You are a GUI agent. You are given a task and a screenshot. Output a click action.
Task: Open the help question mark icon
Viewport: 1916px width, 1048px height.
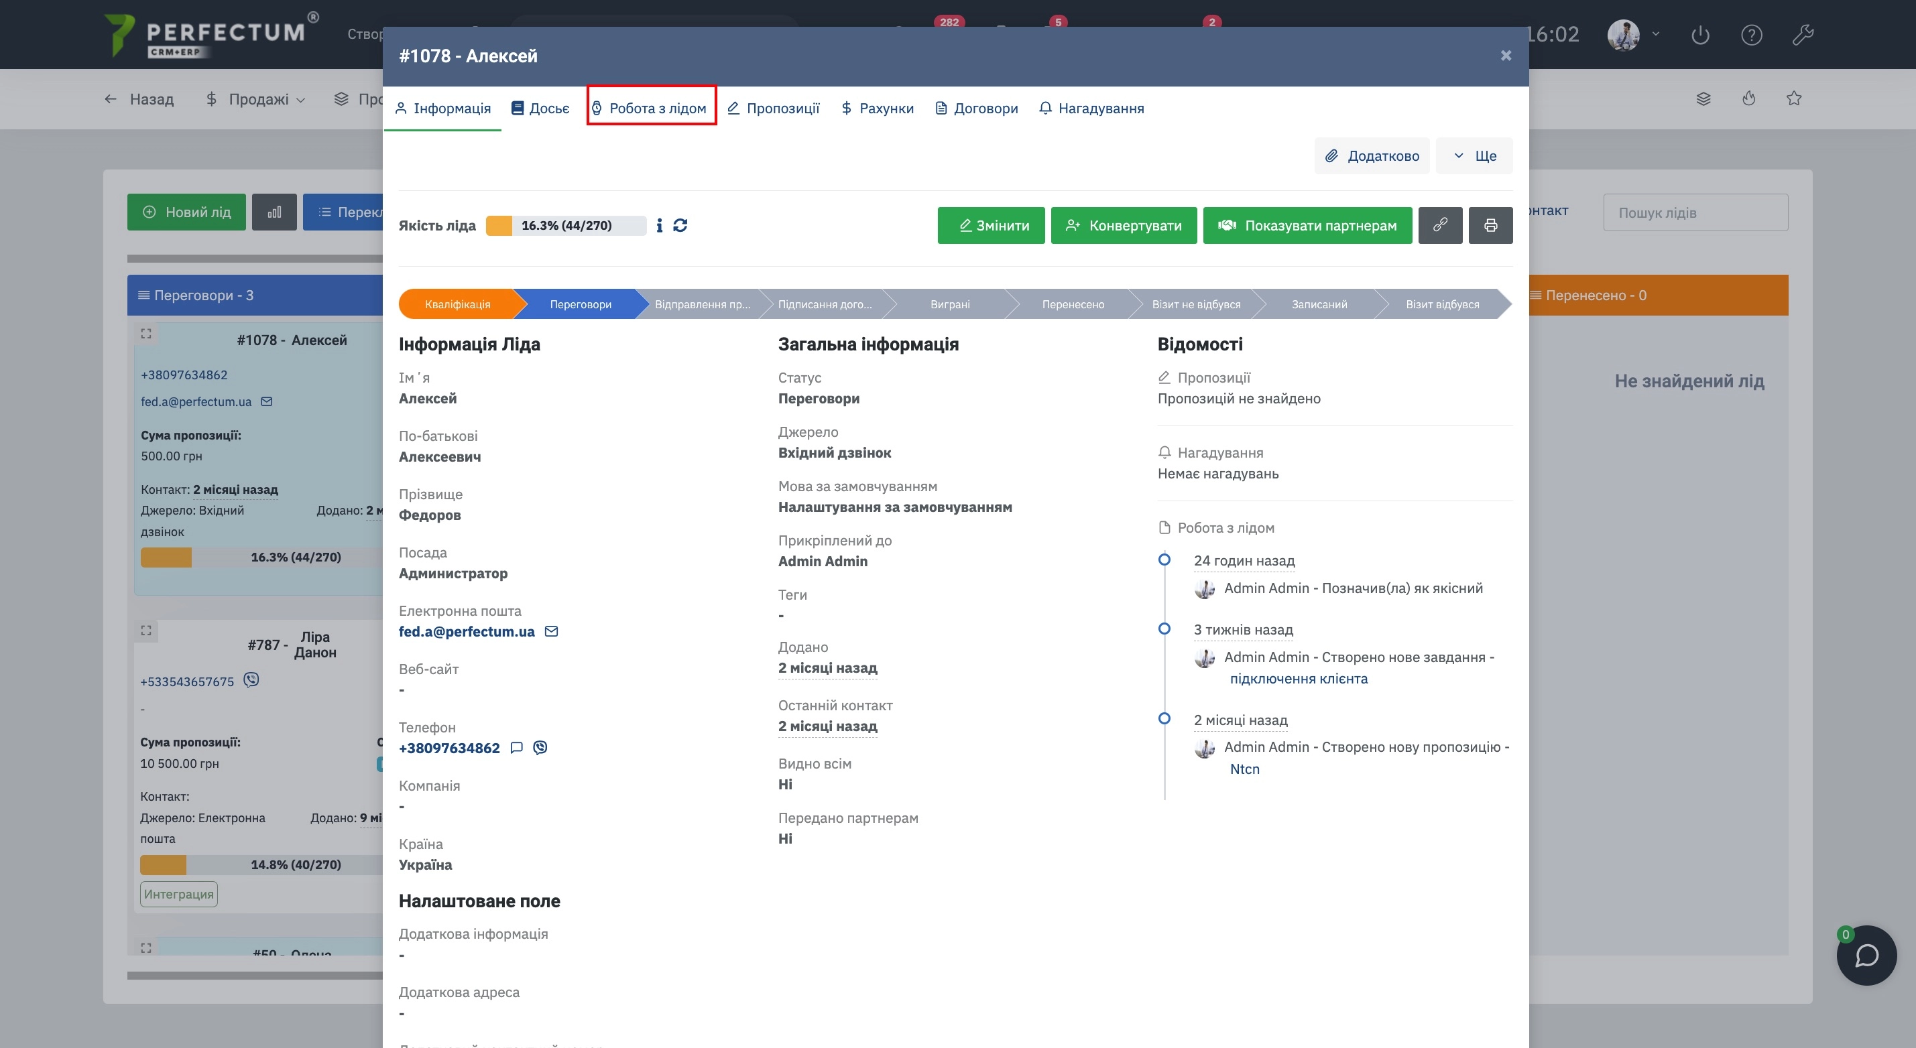click(x=1752, y=35)
